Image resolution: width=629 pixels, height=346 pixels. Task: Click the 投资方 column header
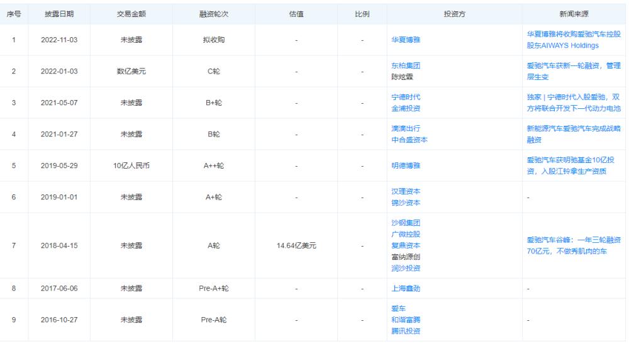tap(455, 14)
